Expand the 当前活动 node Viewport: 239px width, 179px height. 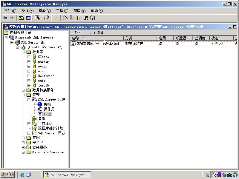point(29,124)
